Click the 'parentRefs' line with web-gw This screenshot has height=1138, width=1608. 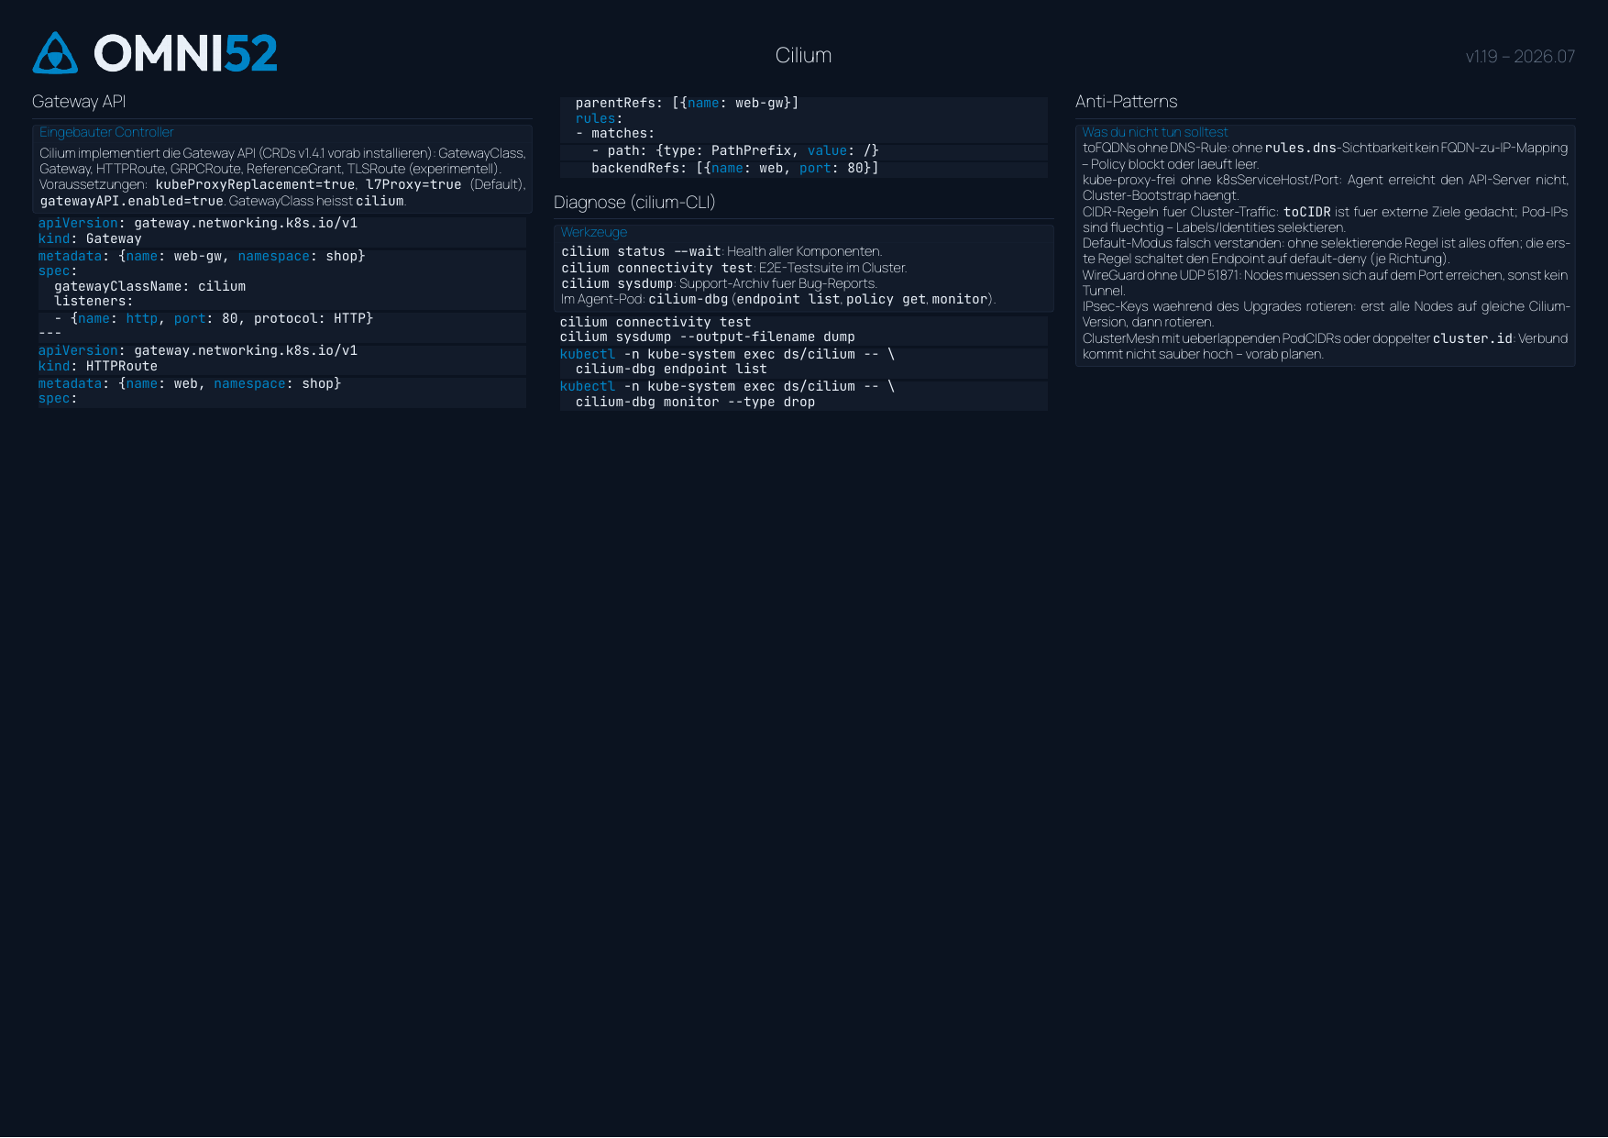(687, 103)
